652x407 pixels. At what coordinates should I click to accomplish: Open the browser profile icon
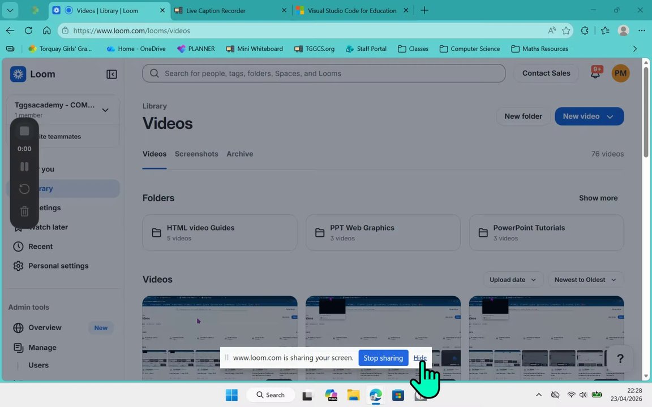coord(623,31)
